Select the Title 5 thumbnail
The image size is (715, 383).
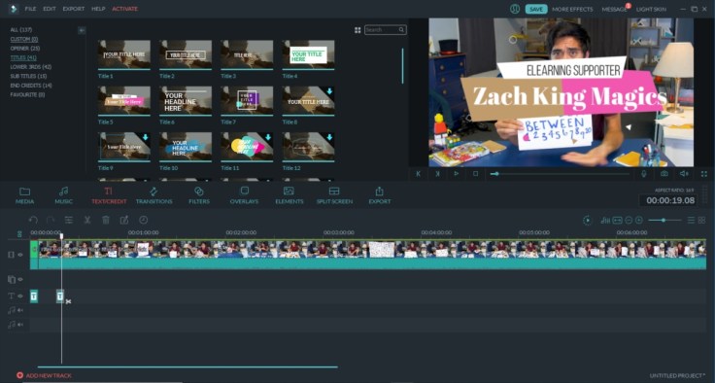tap(124, 101)
